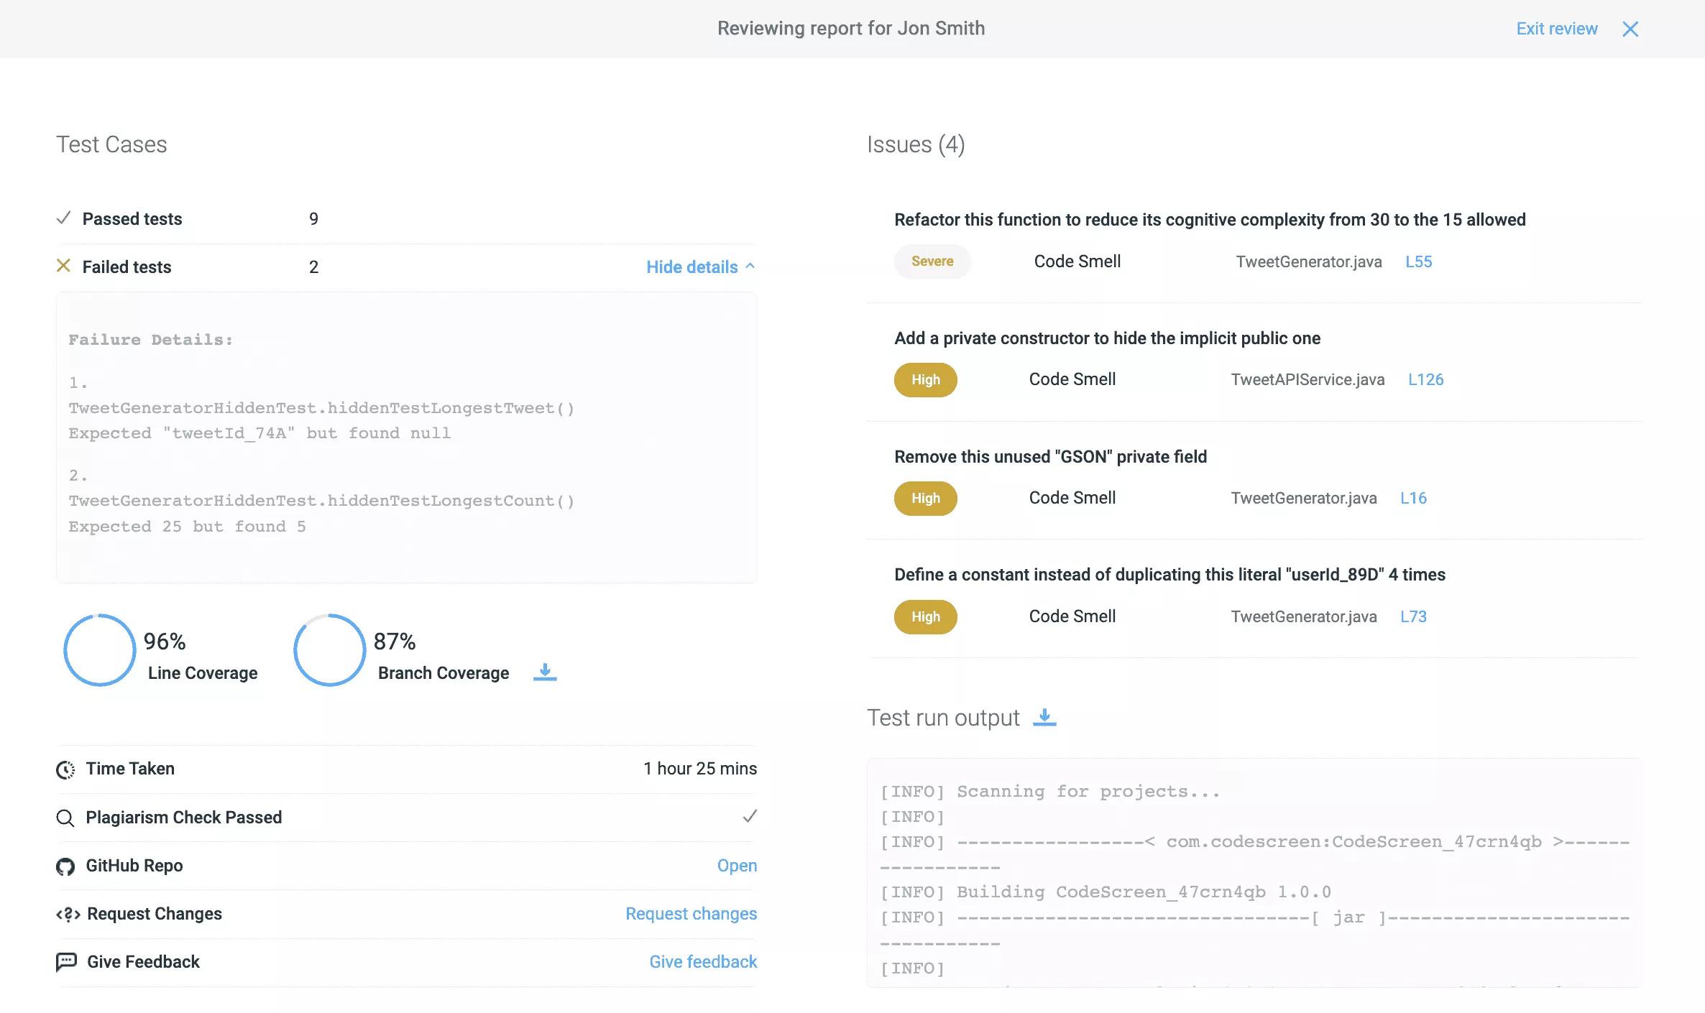Viewport: 1705px width, 1013px height.
Task: Click the passed tests checkmark indicator
Action: click(x=63, y=220)
